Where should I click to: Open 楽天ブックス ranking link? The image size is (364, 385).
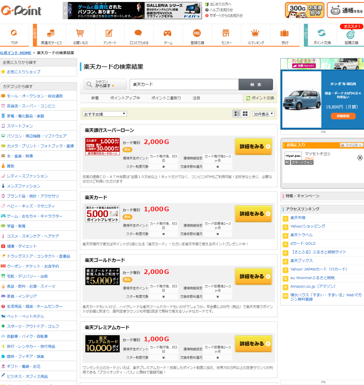click(301, 261)
